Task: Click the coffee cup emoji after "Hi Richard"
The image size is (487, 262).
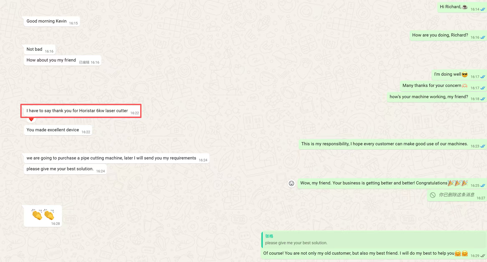Action: (x=465, y=7)
